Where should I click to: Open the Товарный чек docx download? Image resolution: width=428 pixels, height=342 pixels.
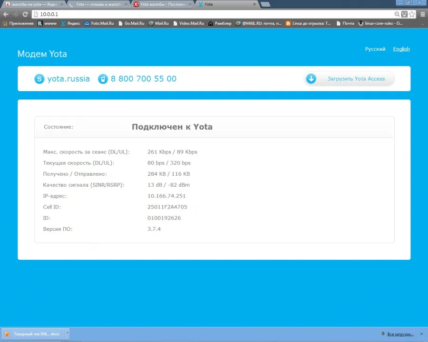click(x=33, y=333)
